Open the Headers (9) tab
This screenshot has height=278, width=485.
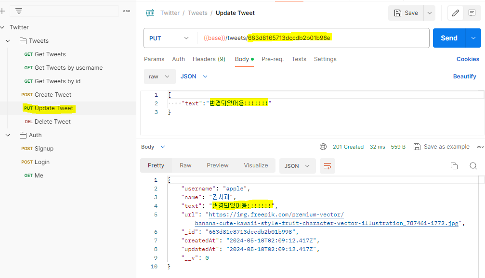click(209, 59)
